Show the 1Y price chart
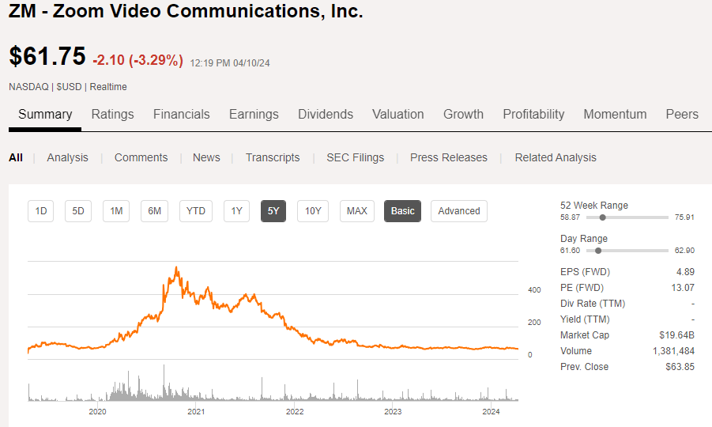Screen dimensions: 712x427 pyautogui.click(x=236, y=211)
